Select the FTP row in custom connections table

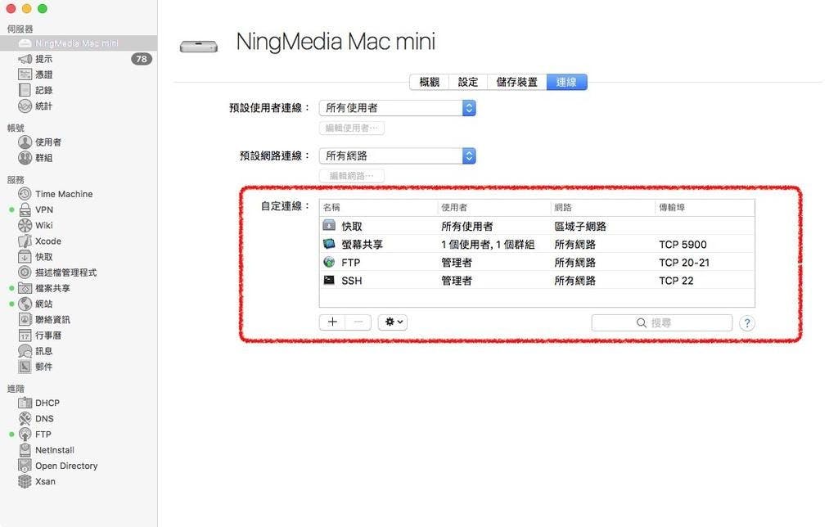[537, 263]
